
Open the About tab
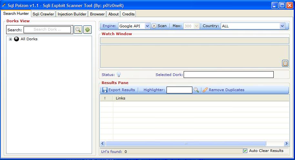click(113, 14)
